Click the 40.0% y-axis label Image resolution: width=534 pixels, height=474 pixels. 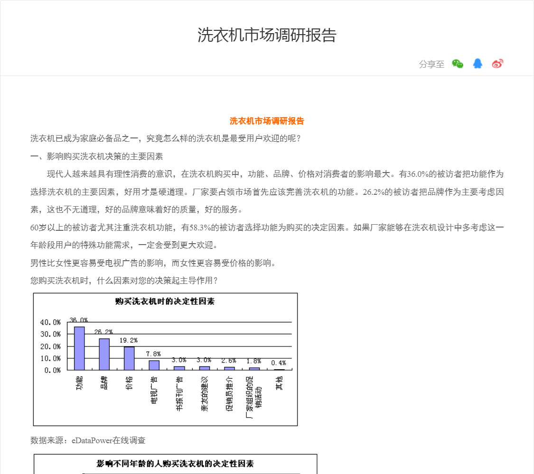(x=50, y=322)
